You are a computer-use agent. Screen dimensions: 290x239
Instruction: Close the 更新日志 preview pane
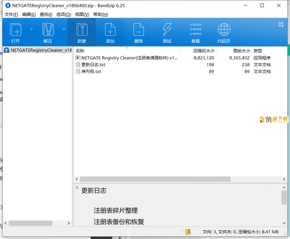tap(77, 187)
